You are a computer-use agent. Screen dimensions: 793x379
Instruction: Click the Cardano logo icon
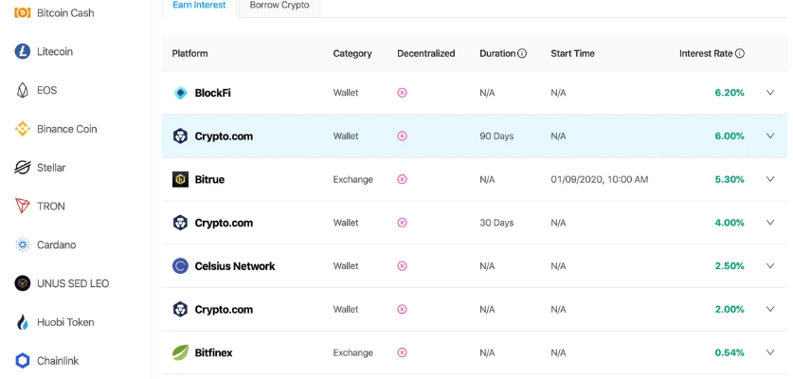click(x=22, y=244)
